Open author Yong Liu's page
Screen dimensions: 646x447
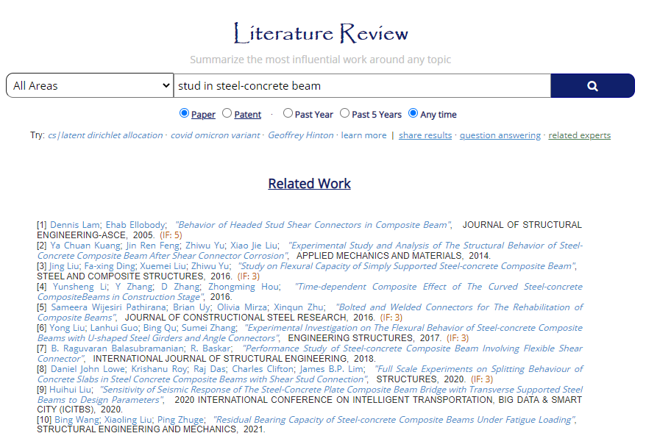[x=67, y=328]
